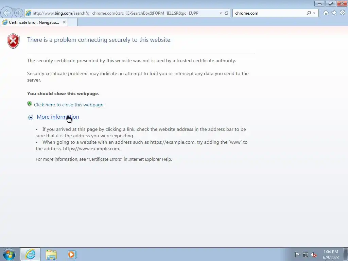Open the search provider dropdown arrow
This screenshot has width=348, height=261.
314,13
